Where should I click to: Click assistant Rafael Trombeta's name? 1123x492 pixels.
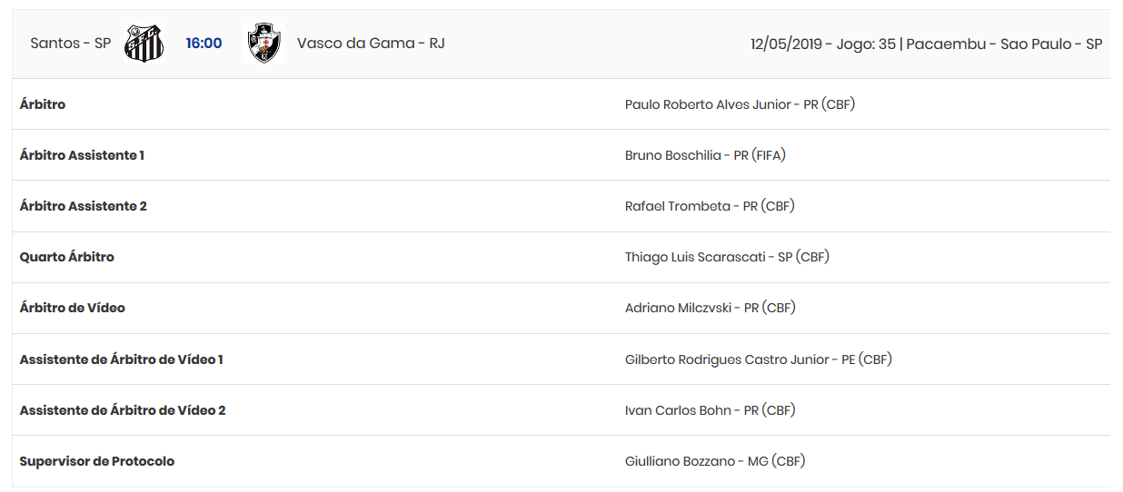click(x=710, y=206)
